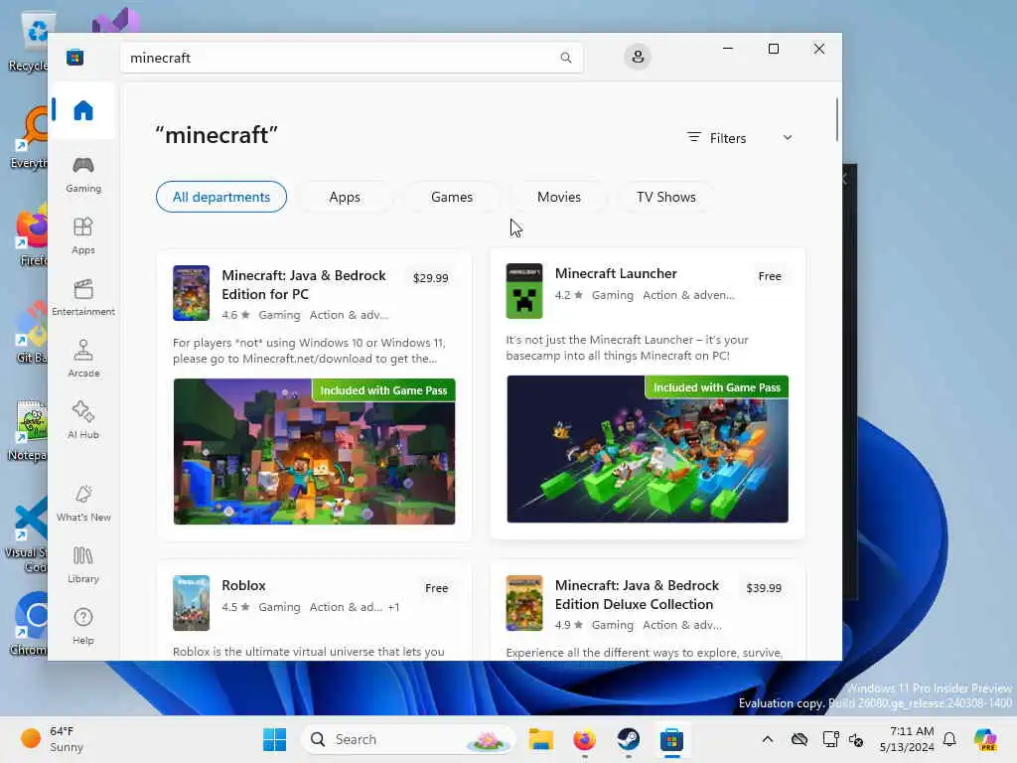This screenshot has height=763, width=1017.
Task: Open the Microsoft Store logo icon
Action: click(x=74, y=57)
